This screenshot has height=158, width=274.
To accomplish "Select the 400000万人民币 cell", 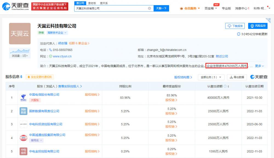I will point(218,98).
